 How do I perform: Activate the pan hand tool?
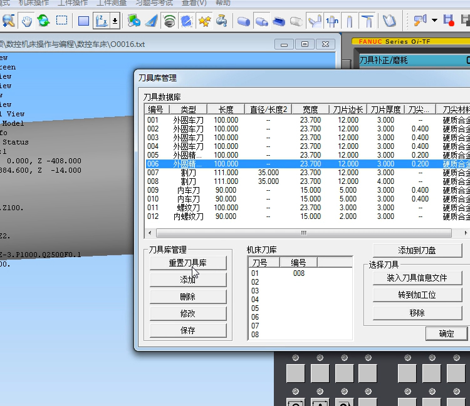coord(27,21)
